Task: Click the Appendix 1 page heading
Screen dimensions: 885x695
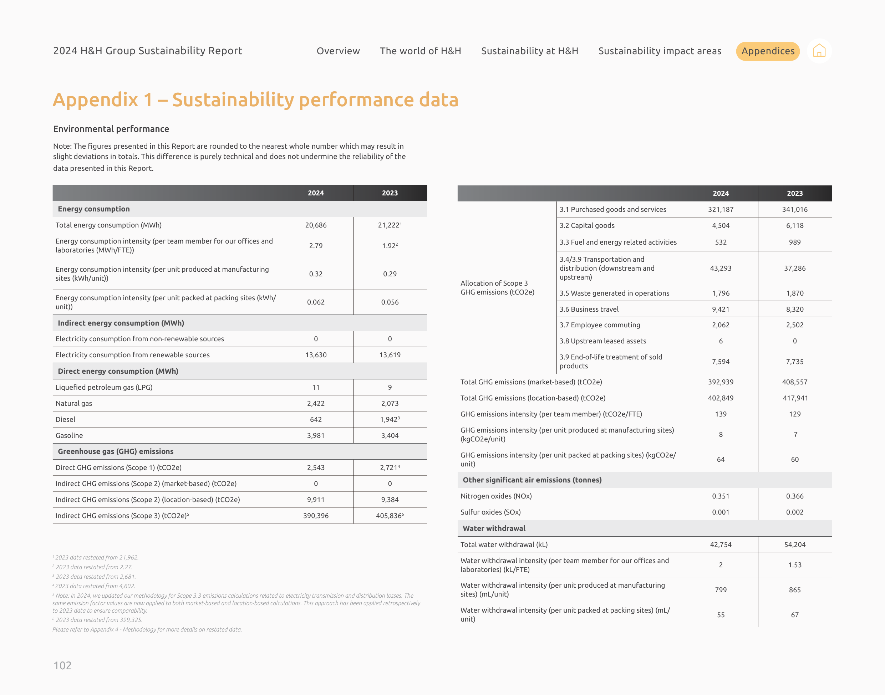Action: click(255, 100)
